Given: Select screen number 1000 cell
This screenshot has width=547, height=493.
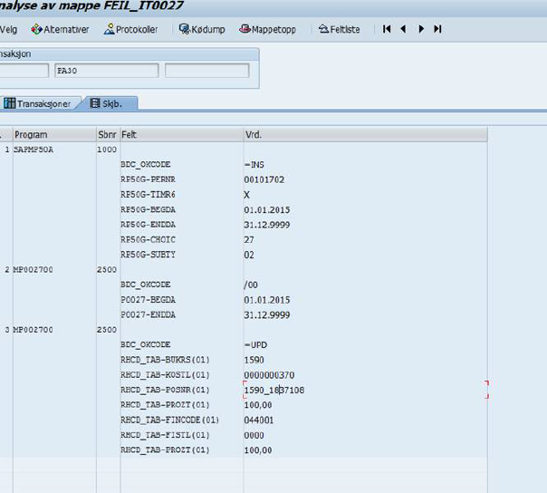Looking at the screenshot, I should pos(107,150).
